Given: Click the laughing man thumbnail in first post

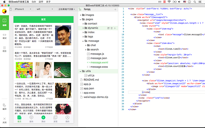Looking at the screenshot, I should [x=63, y=35].
